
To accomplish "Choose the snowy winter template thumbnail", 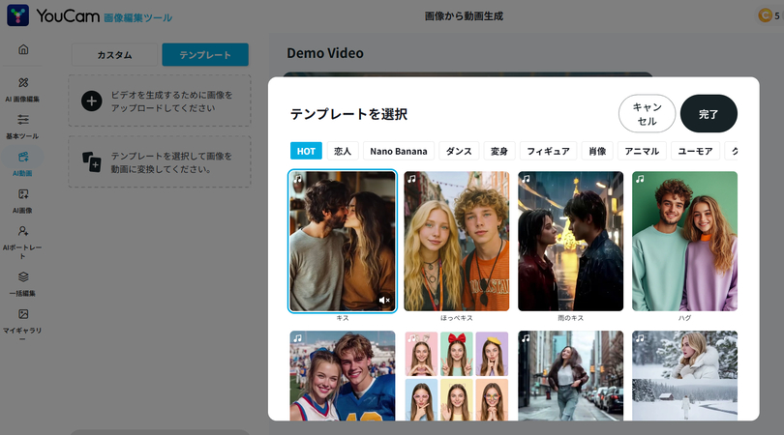I will tap(684, 376).
